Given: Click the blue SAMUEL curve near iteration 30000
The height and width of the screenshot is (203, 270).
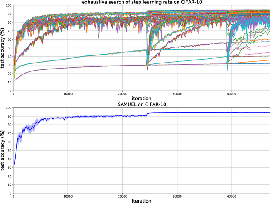Looking at the screenshot, I should (x=177, y=113).
